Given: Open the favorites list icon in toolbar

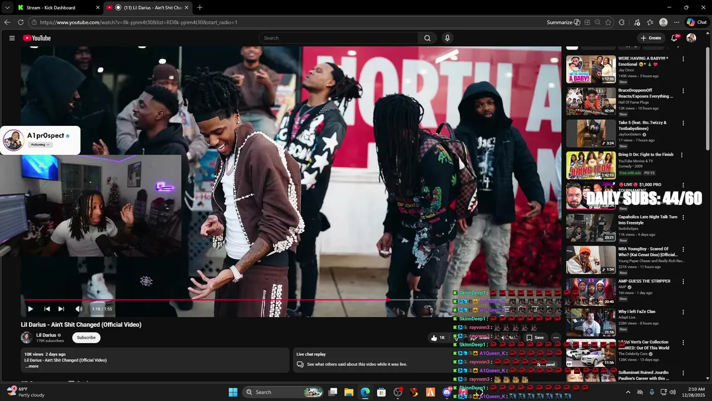Looking at the screenshot, I should [650, 22].
